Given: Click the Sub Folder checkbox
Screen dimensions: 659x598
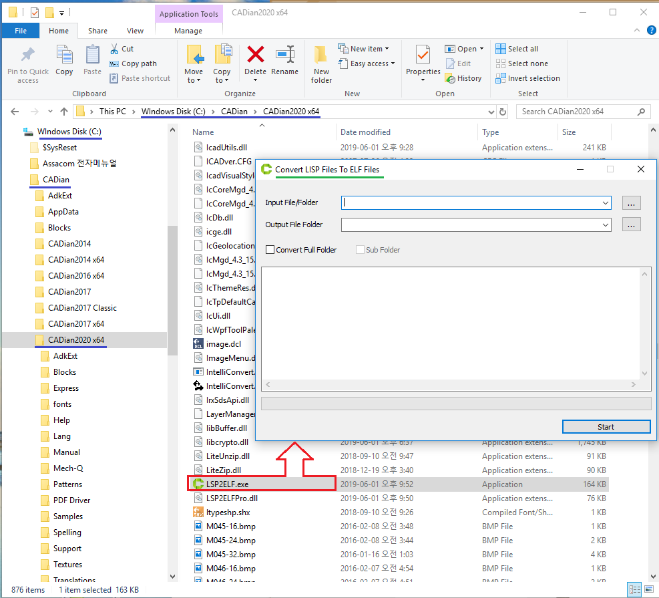Looking at the screenshot, I should pyautogui.click(x=360, y=250).
